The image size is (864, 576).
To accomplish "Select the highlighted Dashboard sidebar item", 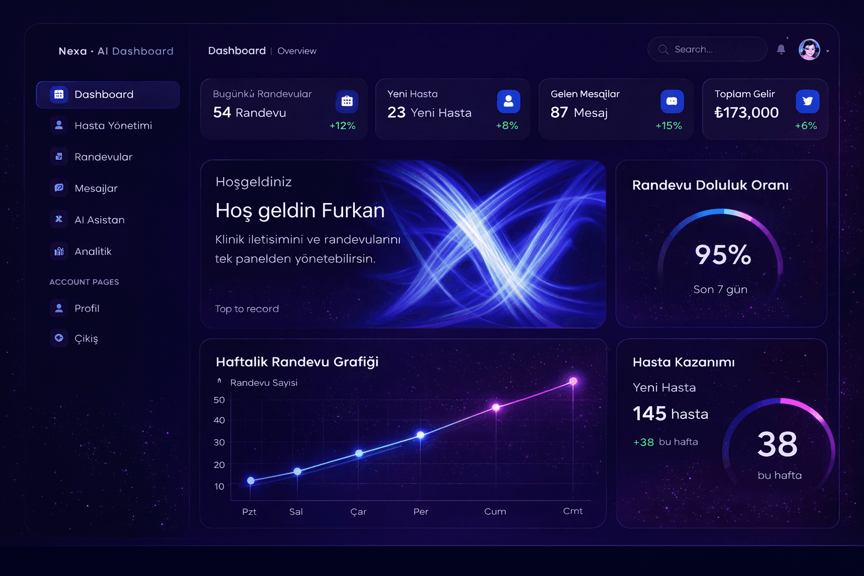I will pyautogui.click(x=108, y=94).
